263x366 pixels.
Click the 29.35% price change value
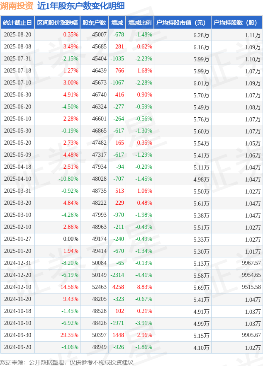tap(69, 335)
